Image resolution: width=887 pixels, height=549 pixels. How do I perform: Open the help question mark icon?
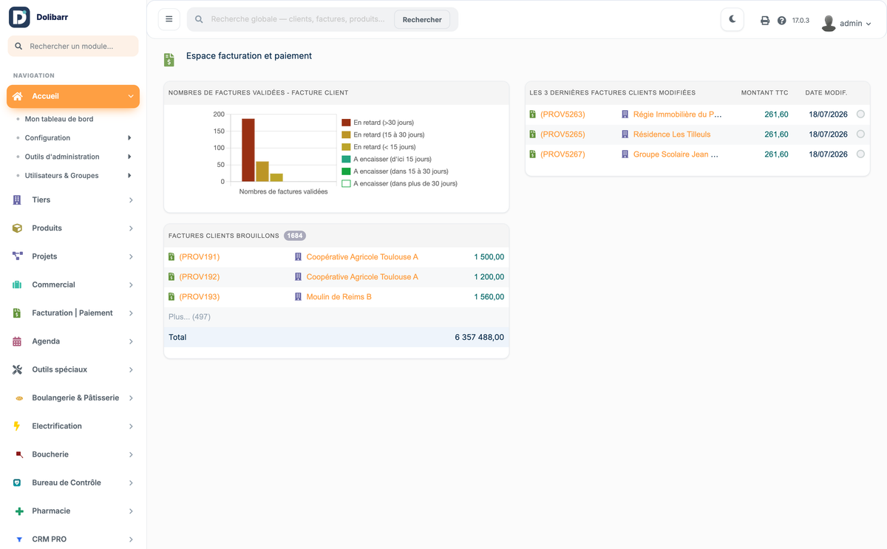782,21
